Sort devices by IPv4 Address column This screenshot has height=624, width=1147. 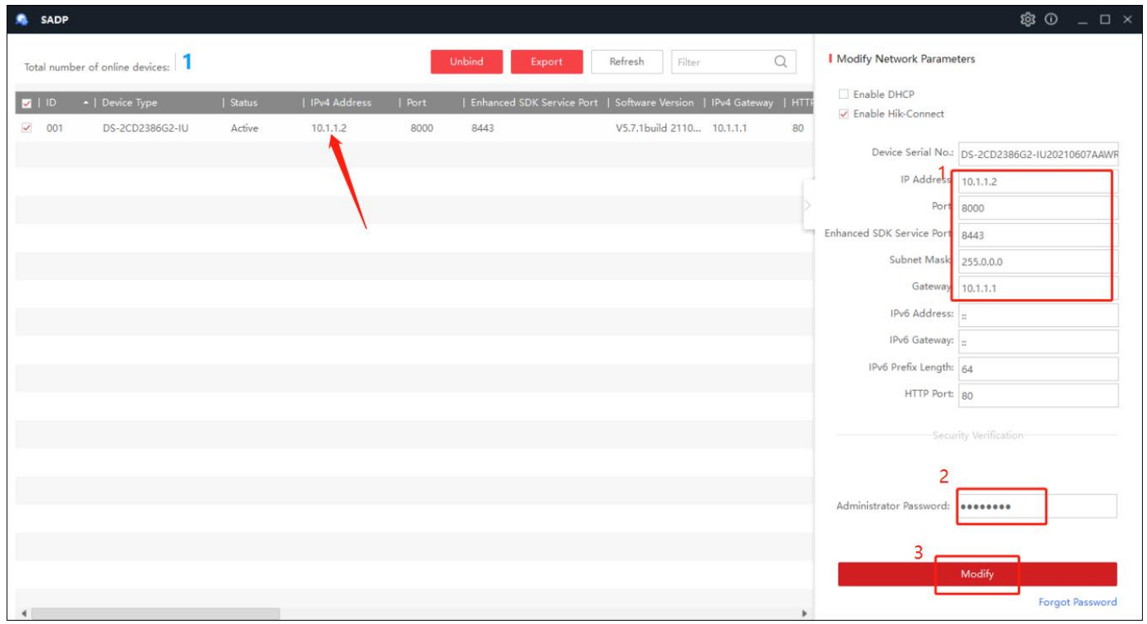coord(341,103)
